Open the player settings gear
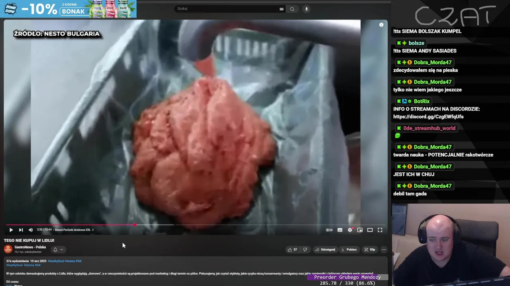This screenshot has height=286, width=510. 350,230
